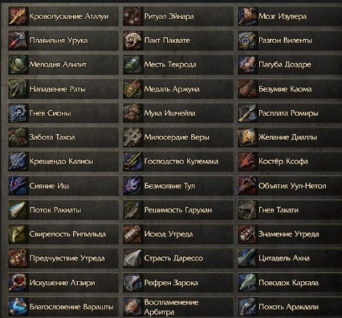Click the Сияние Иш purple icon
The height and width of the screenshot is (318, 342).
click(x=19, y=186)
